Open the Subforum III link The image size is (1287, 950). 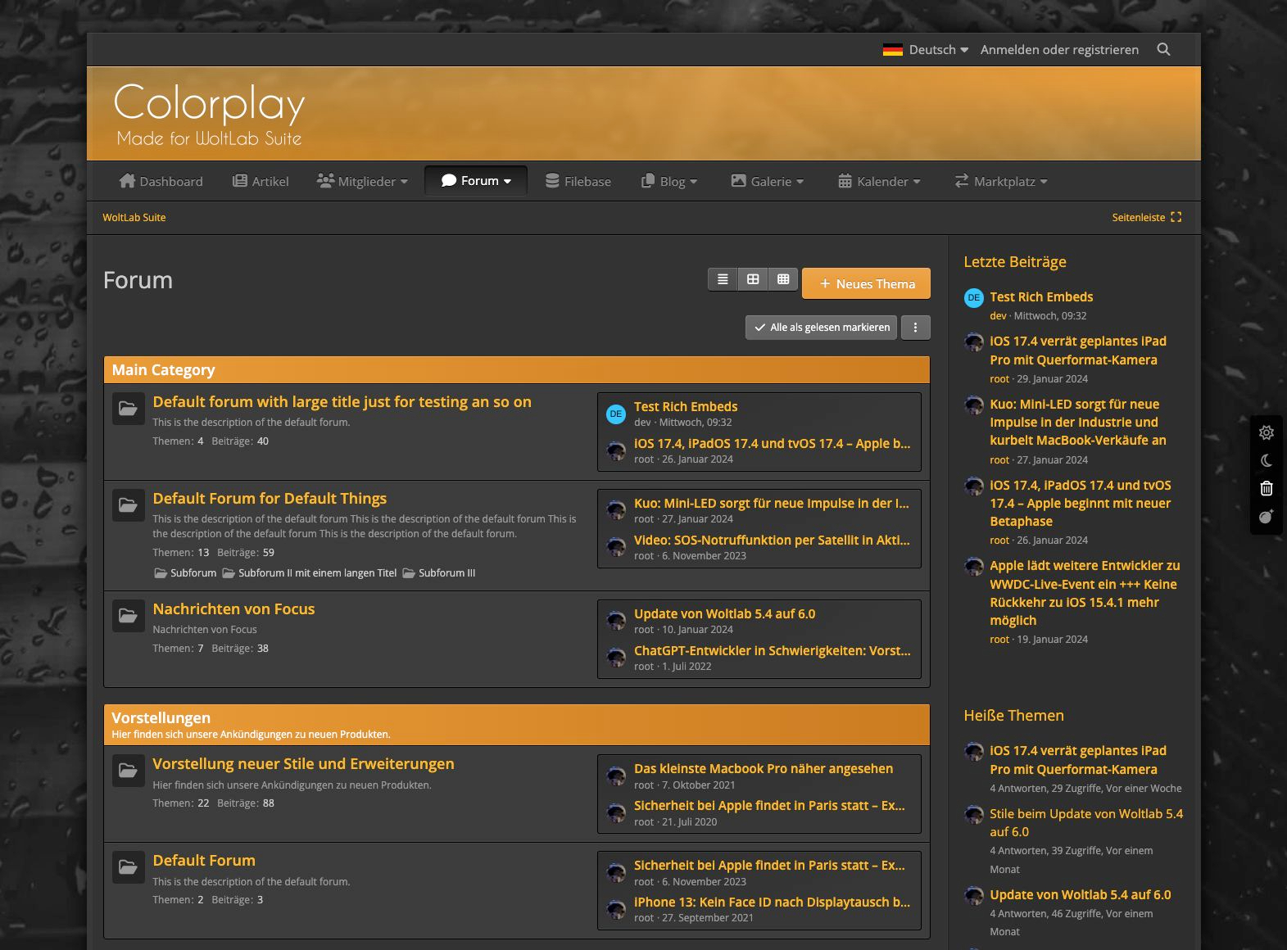[446, 573]
